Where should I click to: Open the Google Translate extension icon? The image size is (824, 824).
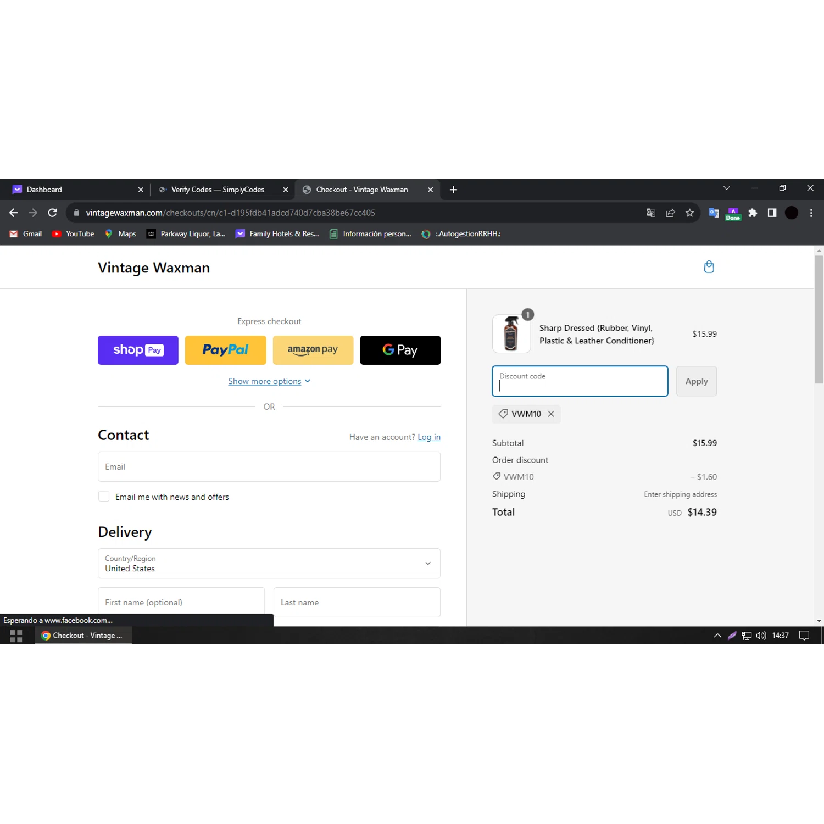pyautogui.click(x=714, y=213)
